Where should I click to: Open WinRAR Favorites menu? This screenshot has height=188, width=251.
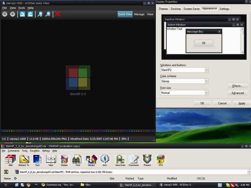point(35,151)
